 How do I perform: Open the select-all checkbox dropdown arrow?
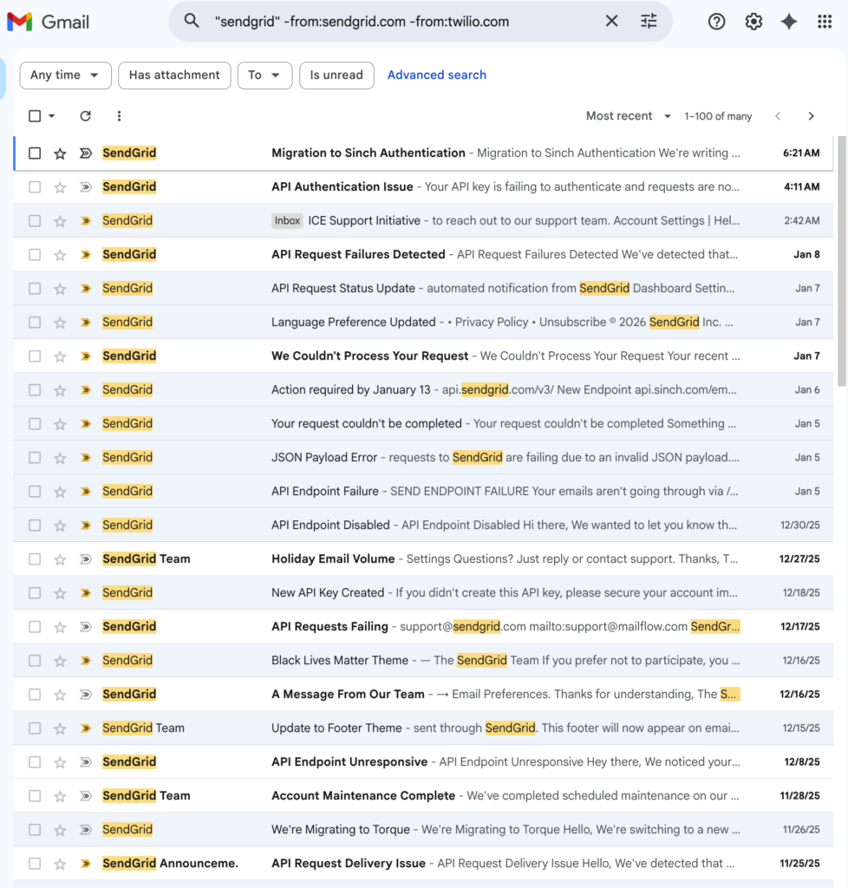52,116
